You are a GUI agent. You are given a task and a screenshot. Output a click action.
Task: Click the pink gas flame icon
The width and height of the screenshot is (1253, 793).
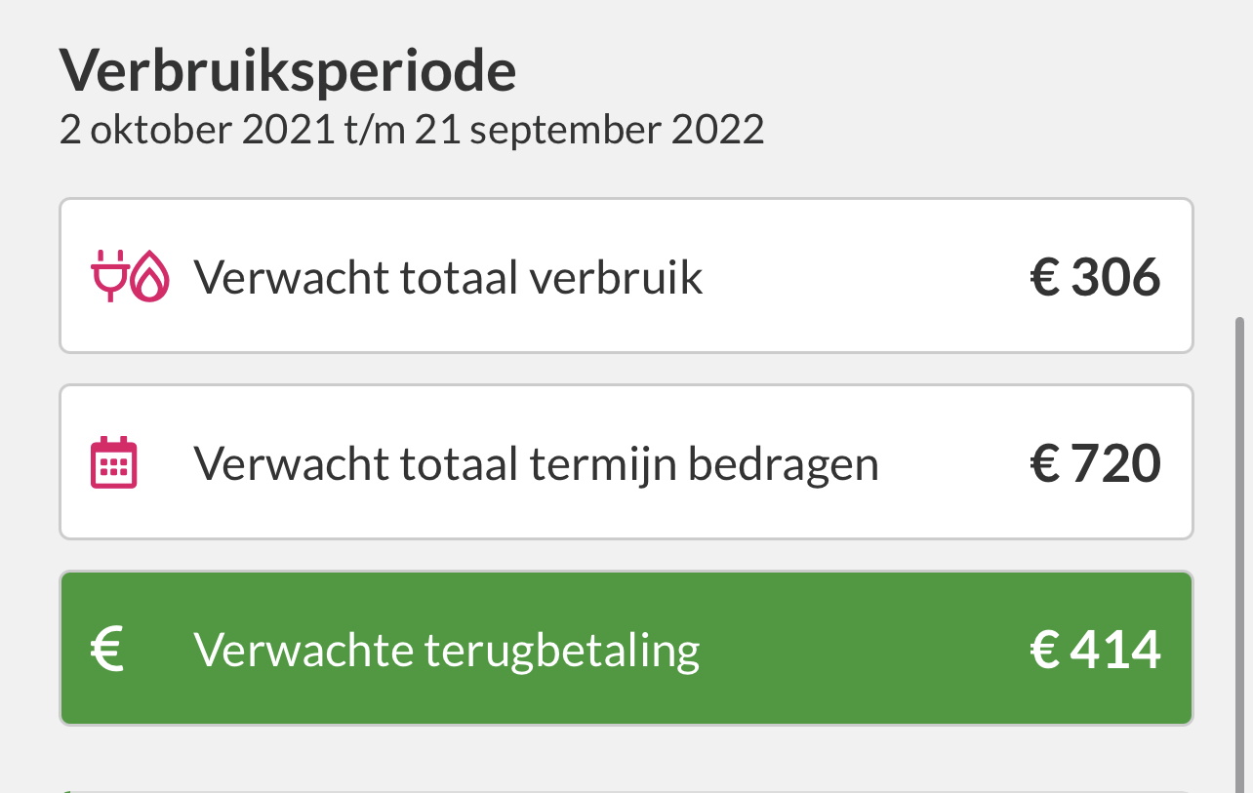point(149,276)
